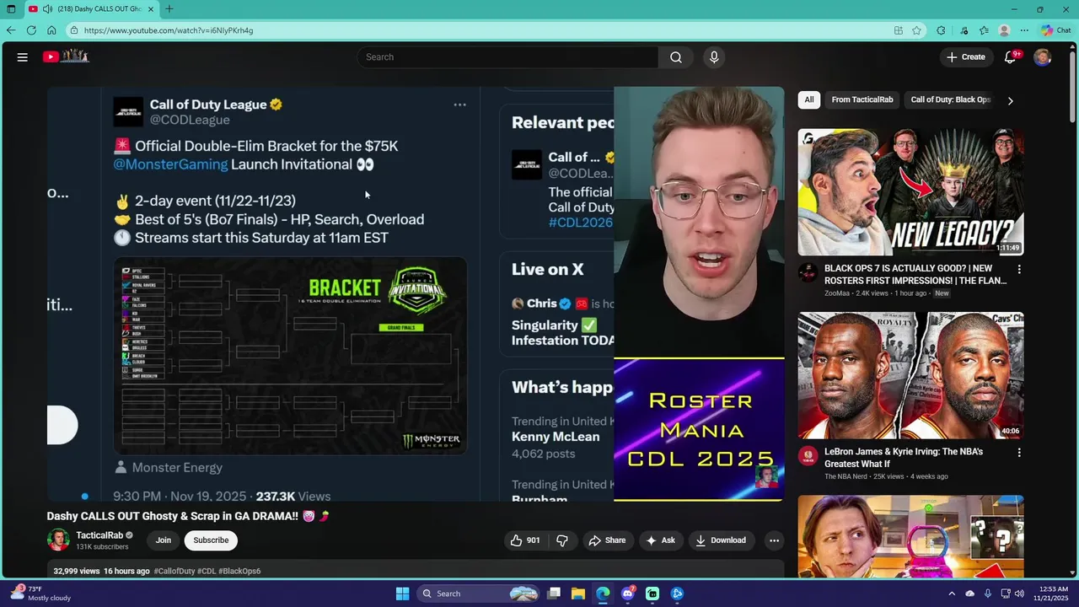Start voice search with the microphone
The height and width of the screenshot is (607, 1079).
pos(714,57)
